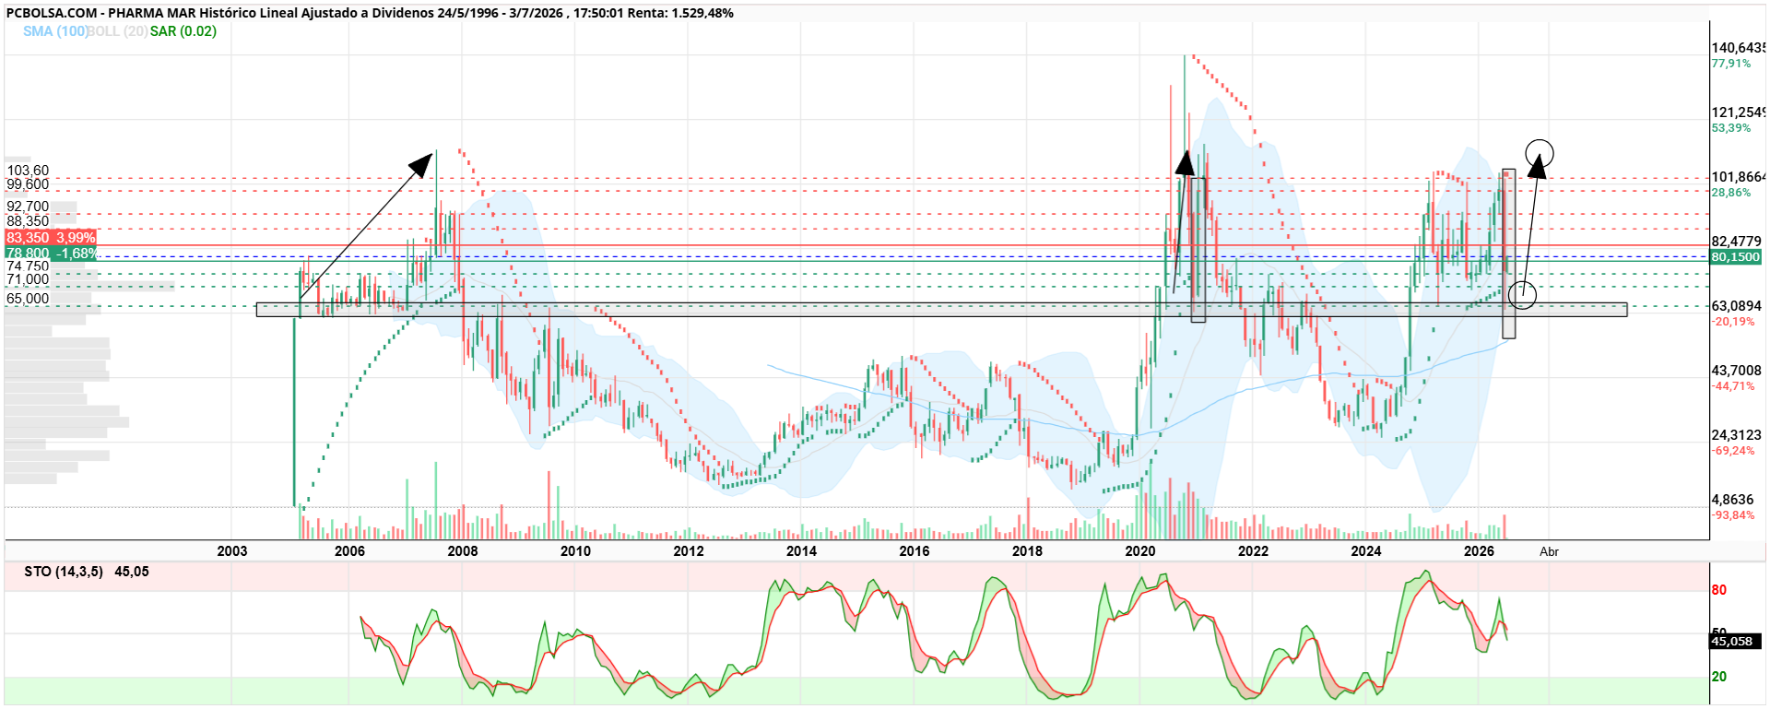This screenshot has height=709, width=1770.
Task: Click the 65,000 level label
Action: click(28, 299)
